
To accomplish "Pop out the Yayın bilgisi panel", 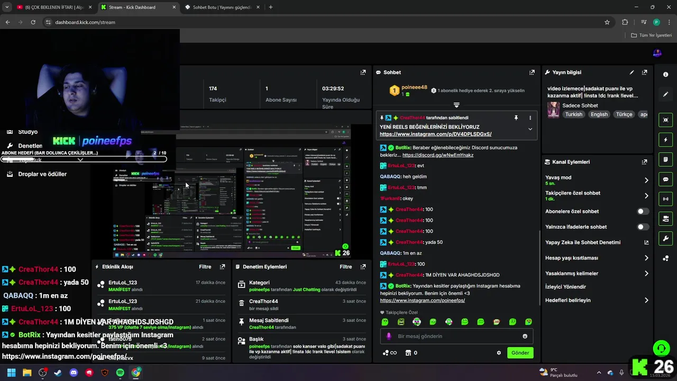I will coord(644,72).
